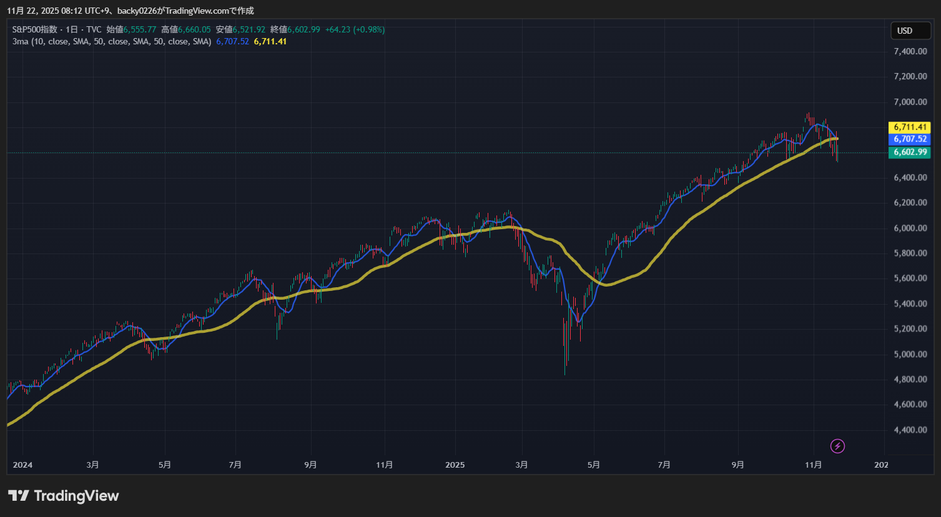Open the USD currency selector
Screen dimensions: 941x517
click(x=910, y=31)
